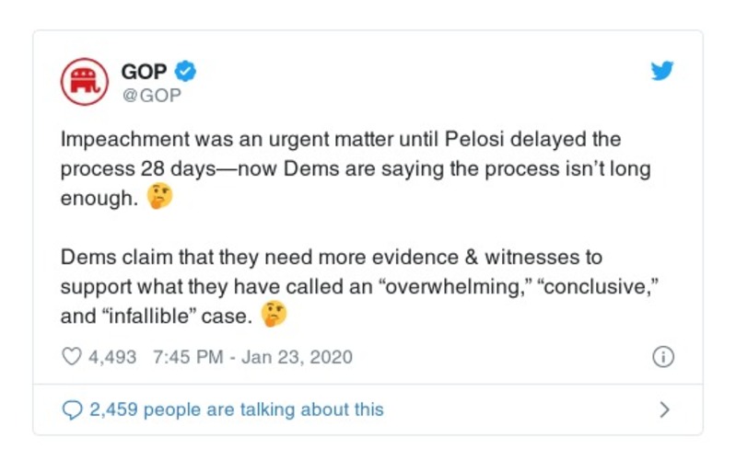
Task: Like the tweet with the heart icon
Action: click(x=72, y=357)
